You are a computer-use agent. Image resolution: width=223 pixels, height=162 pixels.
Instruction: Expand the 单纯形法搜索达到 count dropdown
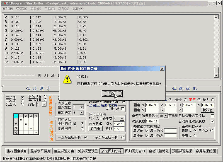pos(166,115)
